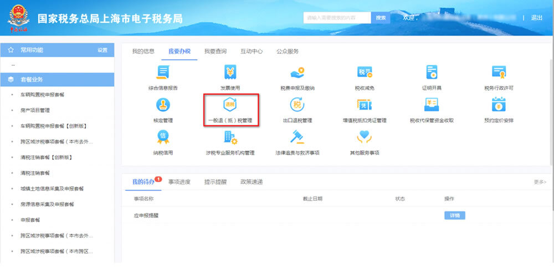554x274 pixels.
Task: Switch to 我要查询 tab
Action: coord(215,51)
